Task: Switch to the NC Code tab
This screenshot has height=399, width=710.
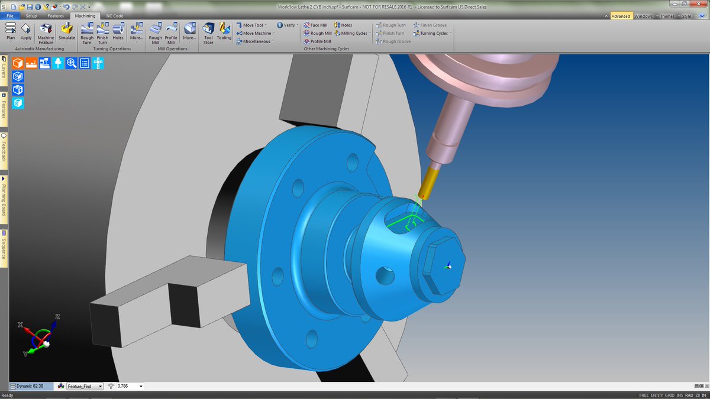Action: coord(115,16)
